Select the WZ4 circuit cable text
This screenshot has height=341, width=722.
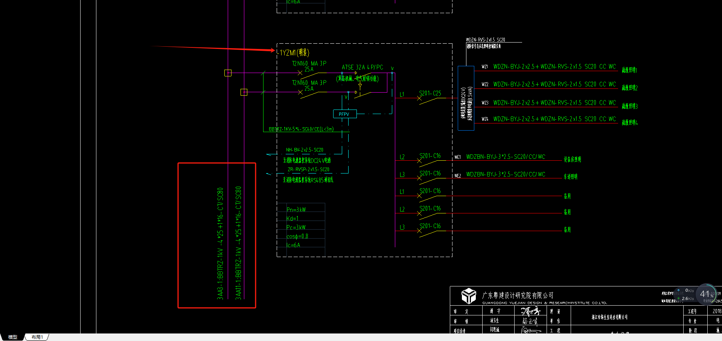pyautogui.click(x=554, y=119)
